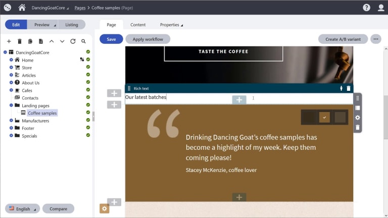Go to the home dashboard icon
Image resolution: width=388 pixels, height=218 pixels.
pos(22,8)
